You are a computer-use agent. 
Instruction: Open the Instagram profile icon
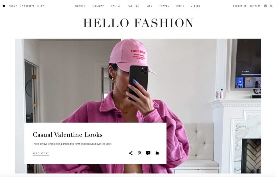tap(265, 6)
